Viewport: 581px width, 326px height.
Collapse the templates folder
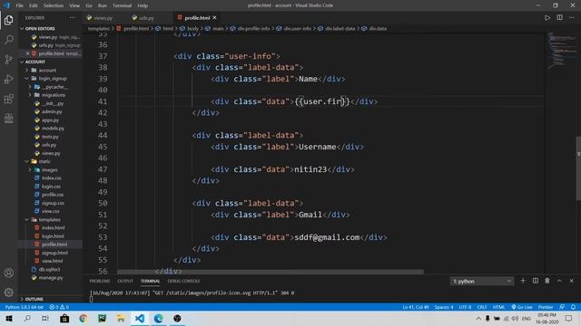[49, 219]
